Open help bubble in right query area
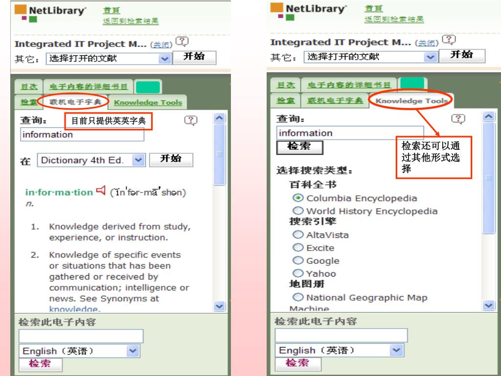Image resolution: width=501 pixels, height=376 pixels. click(x=458, y=119)
